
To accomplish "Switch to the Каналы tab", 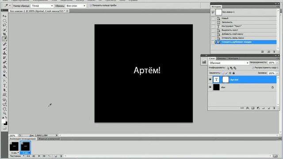I will tap(221, 58).
